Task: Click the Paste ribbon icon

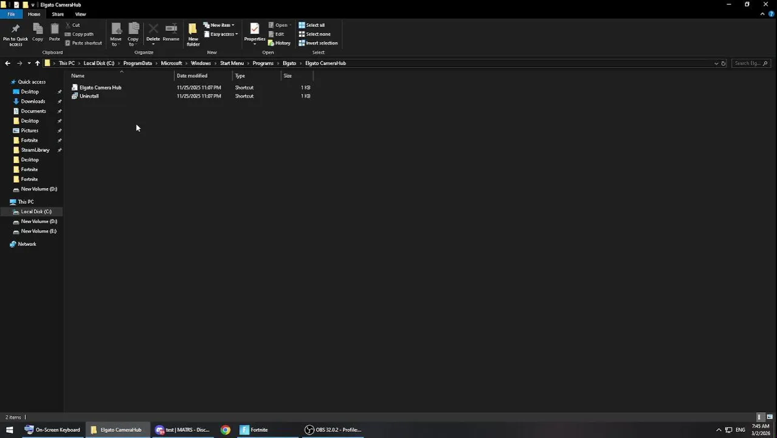Action: [54, 33]
